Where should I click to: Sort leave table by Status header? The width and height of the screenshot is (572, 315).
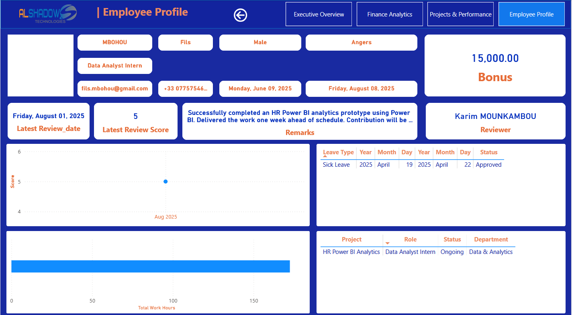point(489,152)
